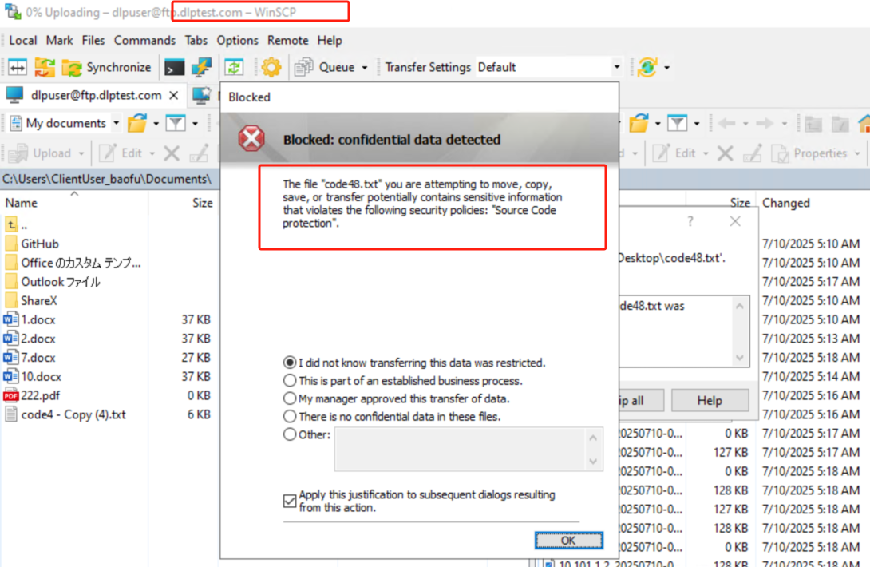Click the local panel filter icon

click(x=176, y=123)
